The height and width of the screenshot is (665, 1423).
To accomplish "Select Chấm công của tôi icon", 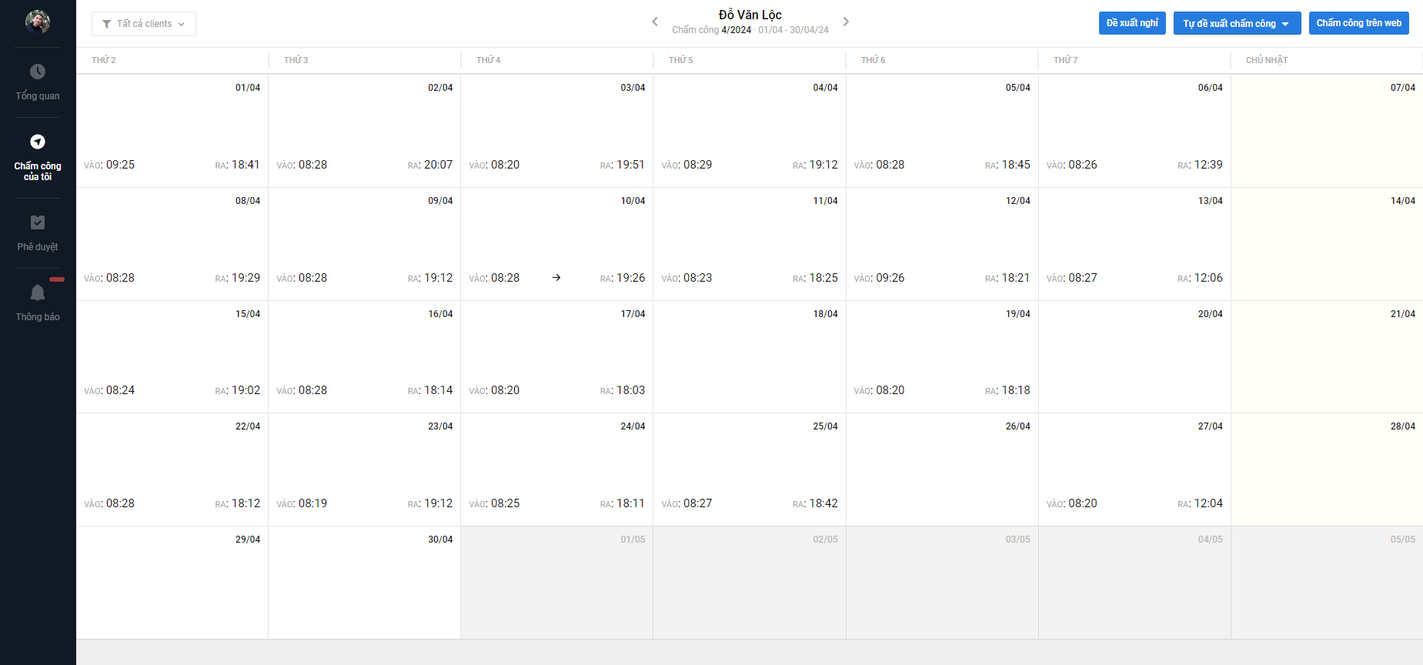I will point(38,142).
